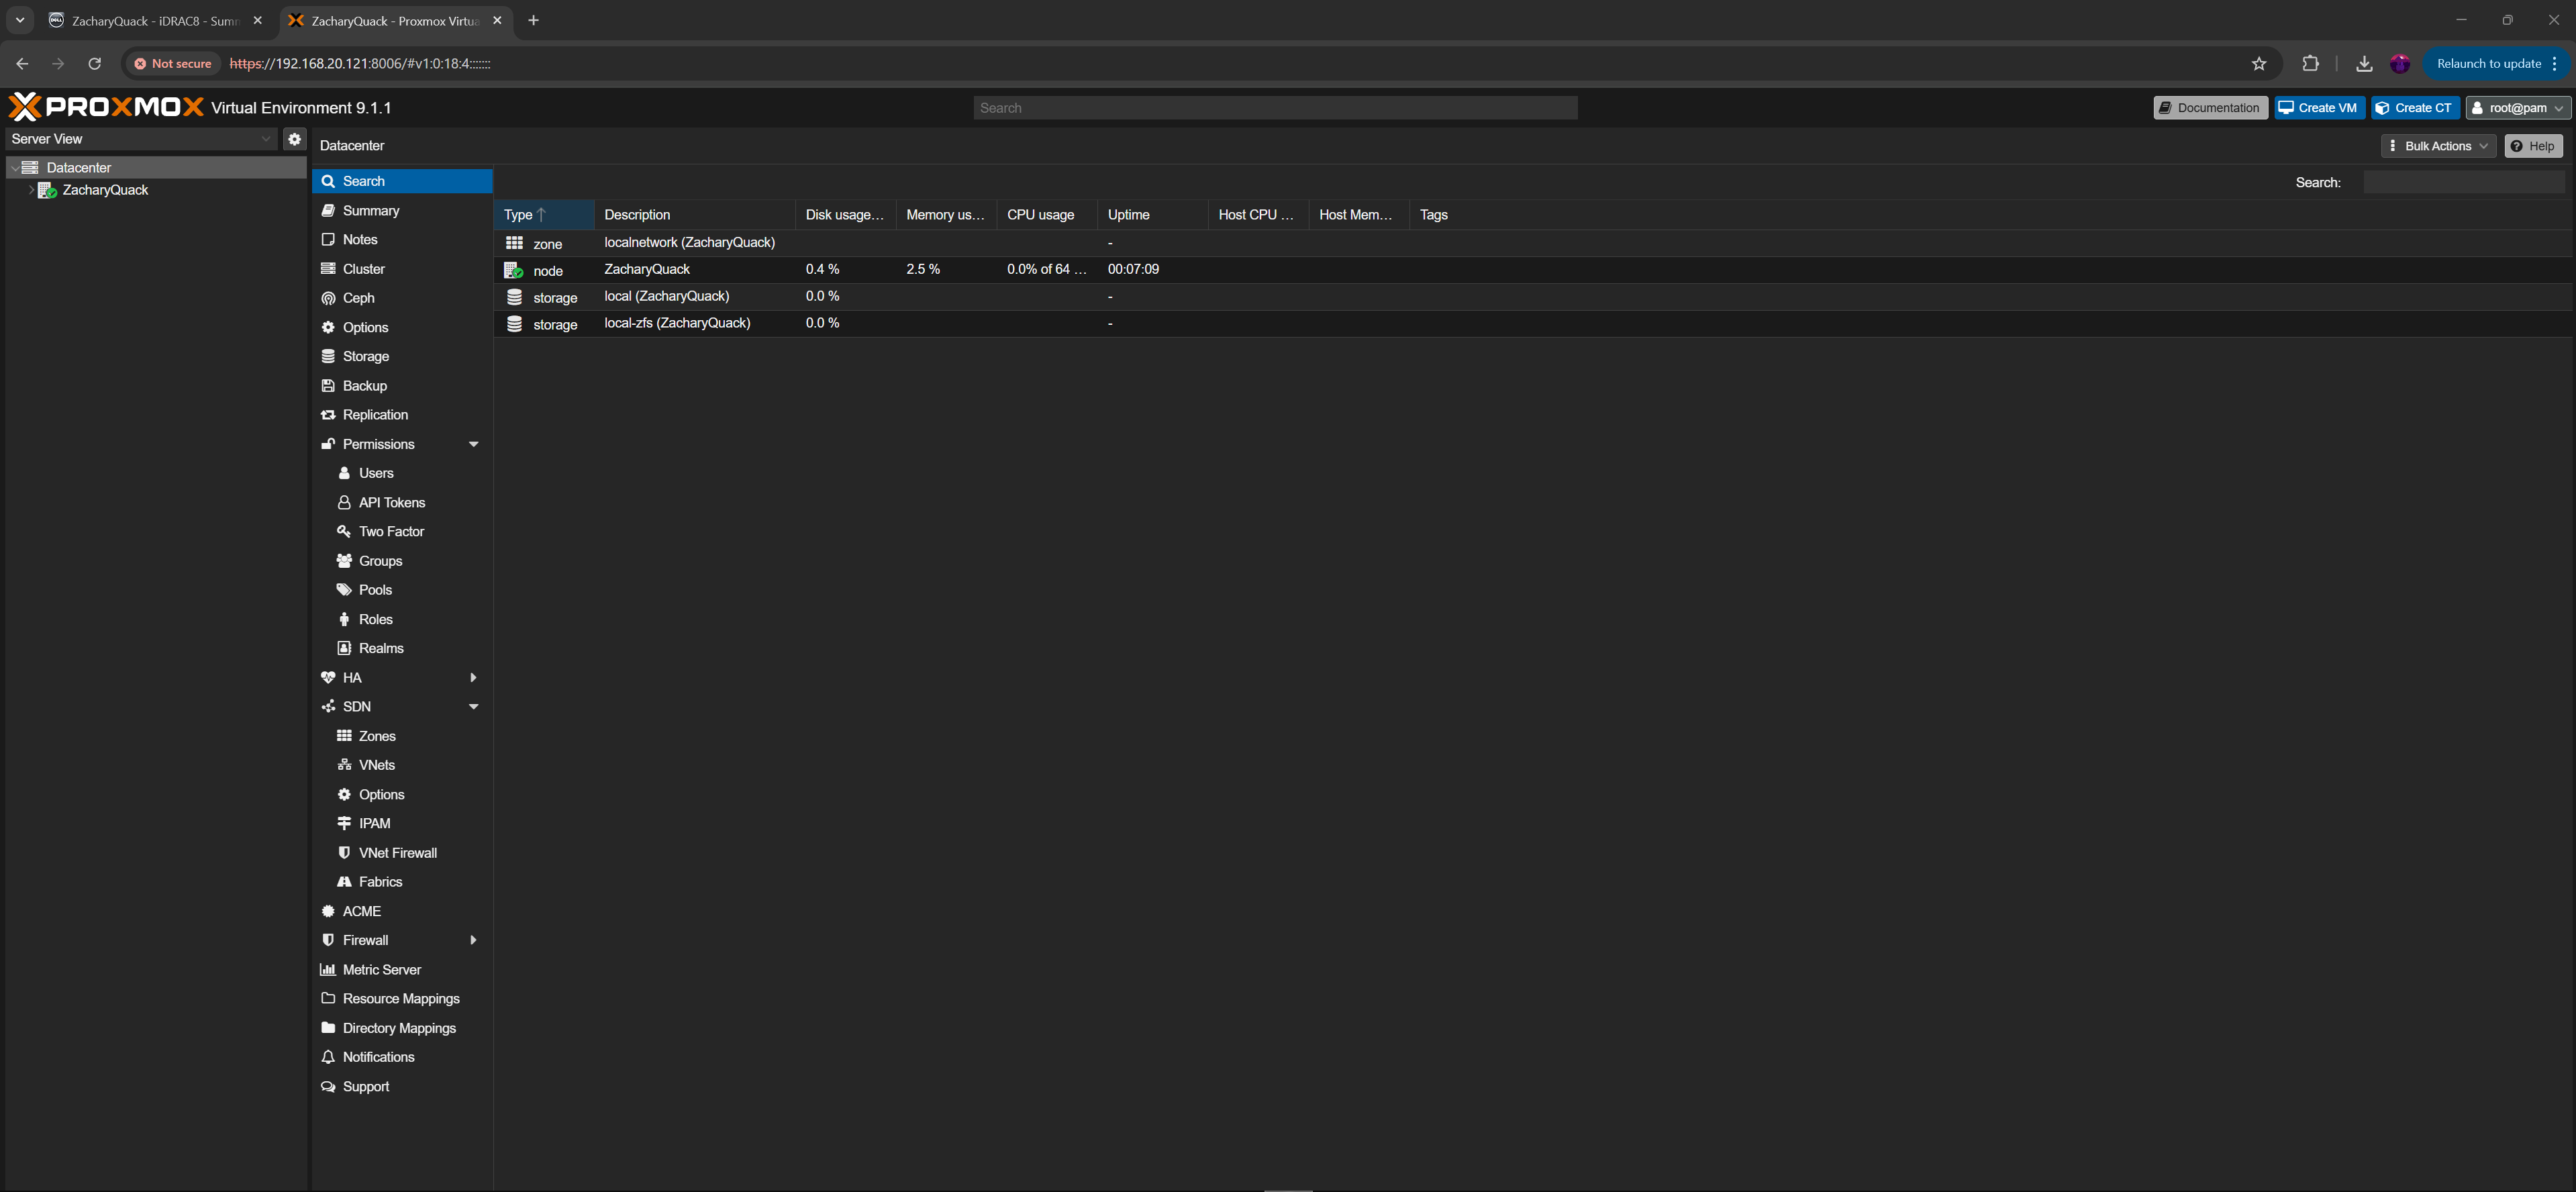Open the browser extensions puzzle icon
This screenshot has width=2576, height=1192.
coord(2310,64)
